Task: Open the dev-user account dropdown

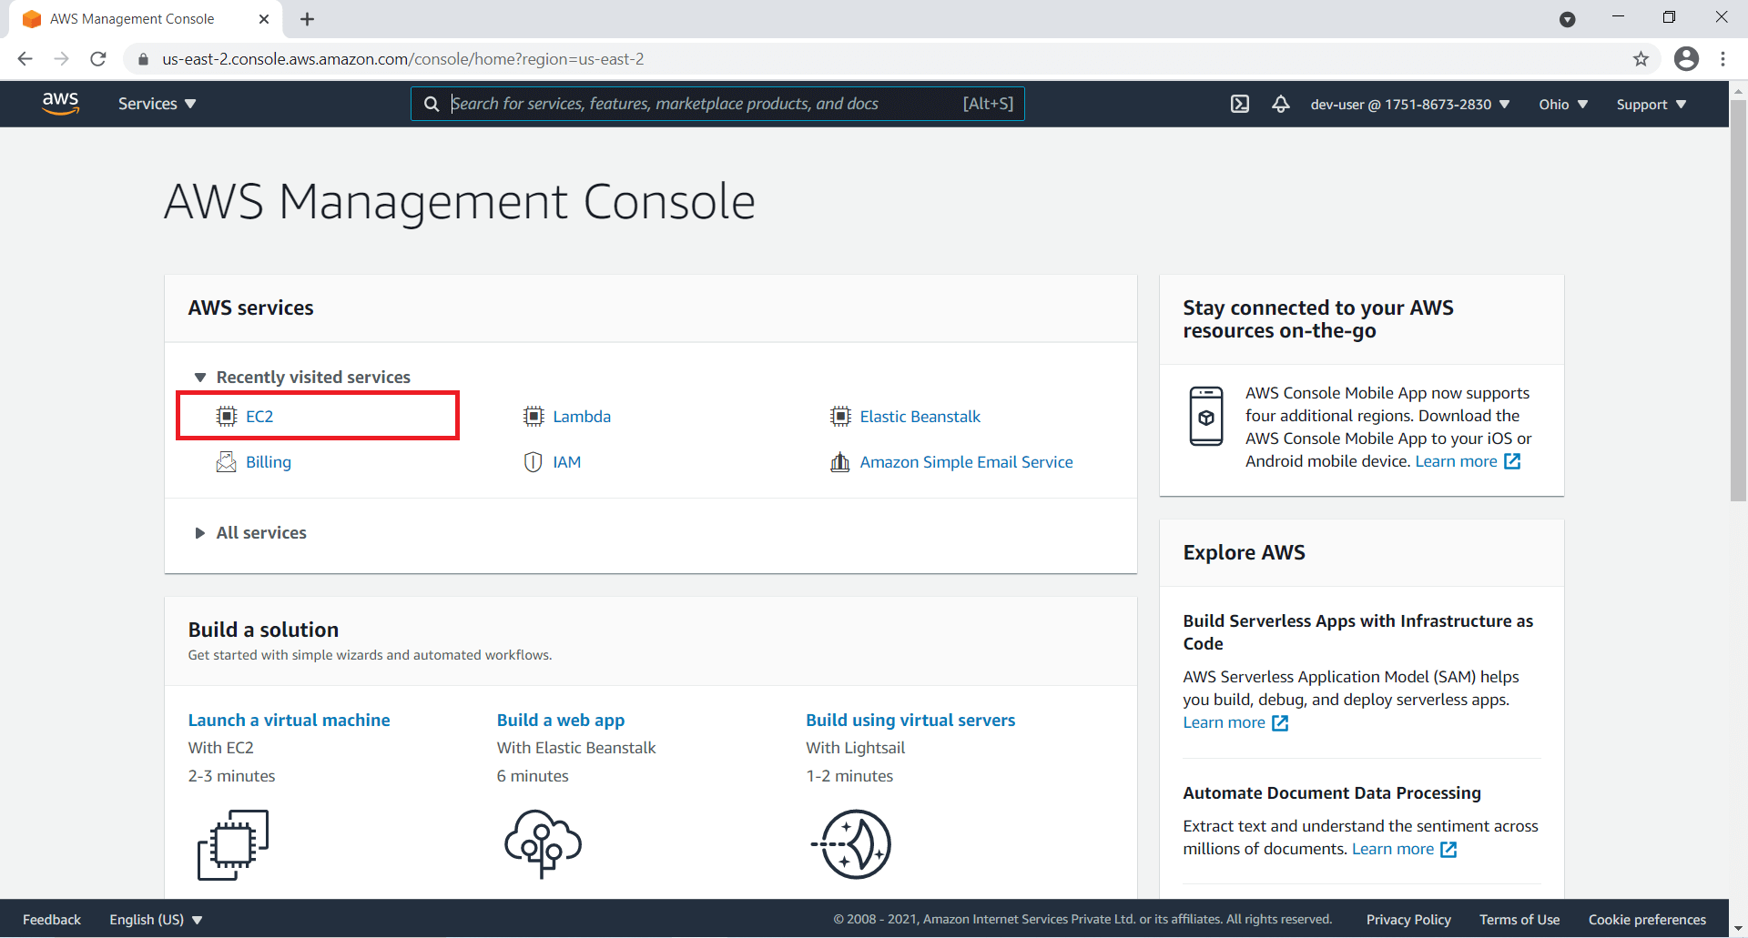Action: tap(1408, 104)
